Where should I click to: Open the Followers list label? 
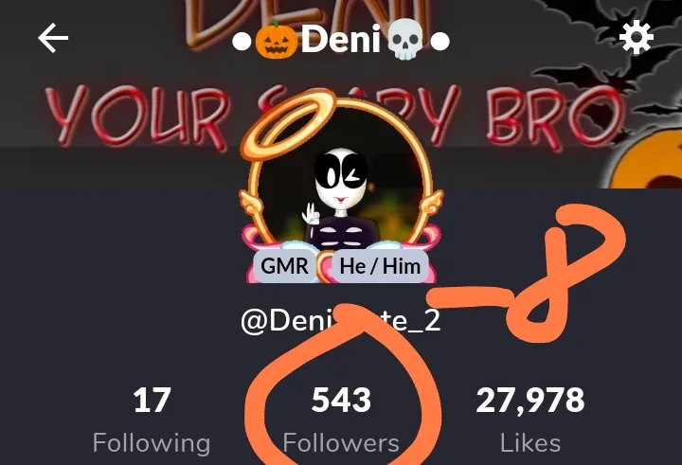coord(341,443)
